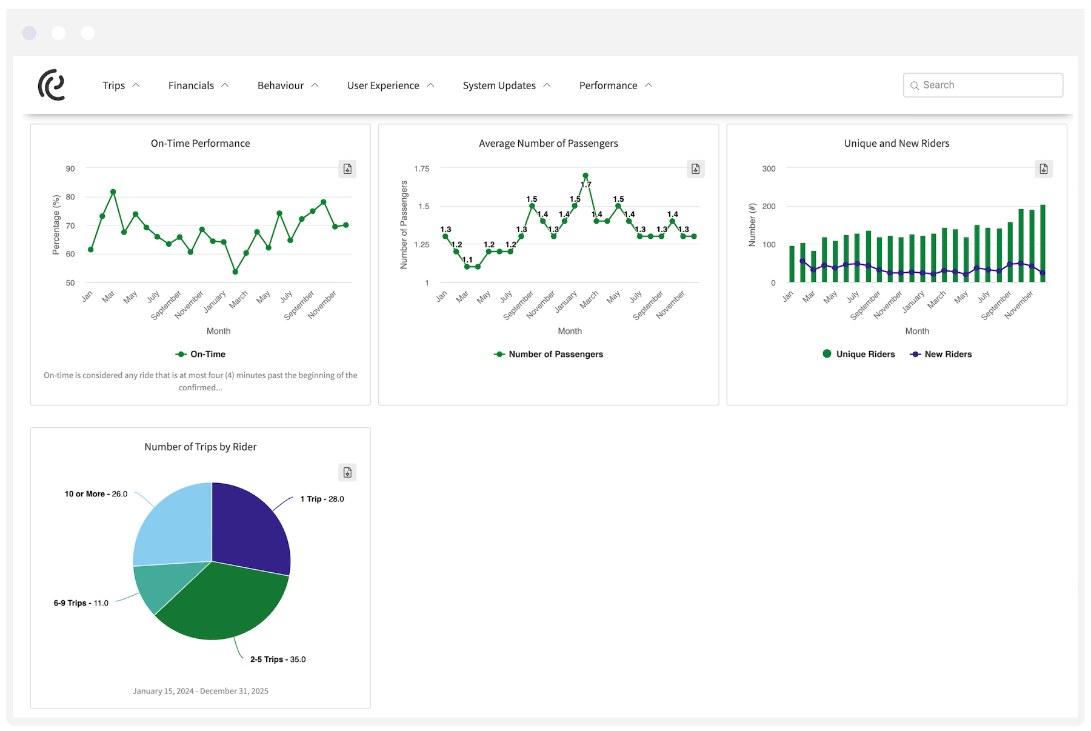Export the Unique and New Riders chart
Screen dimensions: 1091x731
1043,169
